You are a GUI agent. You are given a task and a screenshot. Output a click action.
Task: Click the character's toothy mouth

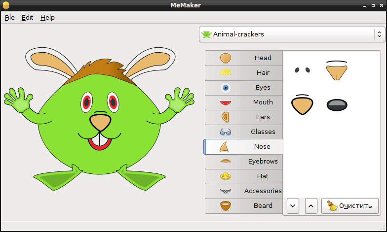100,141
